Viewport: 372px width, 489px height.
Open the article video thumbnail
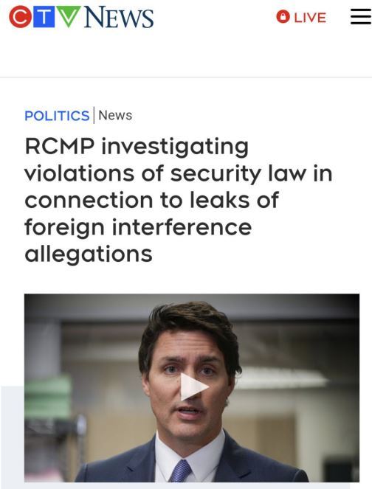192,388
